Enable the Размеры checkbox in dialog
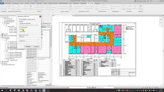Screen dimensions: 164x92 [x=20, y=31]
